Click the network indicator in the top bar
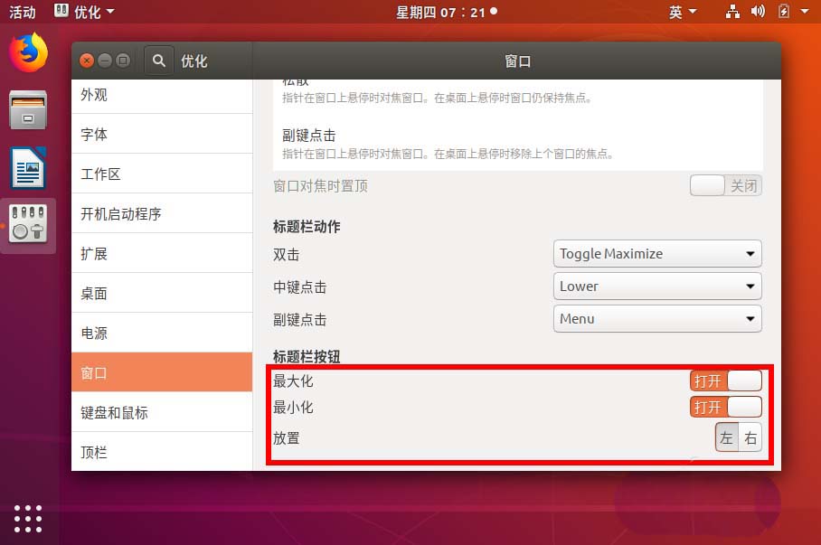821x545 pixels. click(x=731, y=12)
